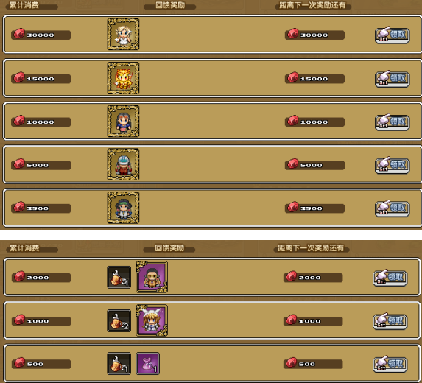The image size is (422, 383).
Task: Claim the 15000 gem reward
Action: pos(393,79)
